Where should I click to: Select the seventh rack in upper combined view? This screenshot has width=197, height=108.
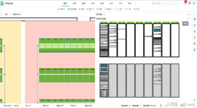(x=157, y=40)
